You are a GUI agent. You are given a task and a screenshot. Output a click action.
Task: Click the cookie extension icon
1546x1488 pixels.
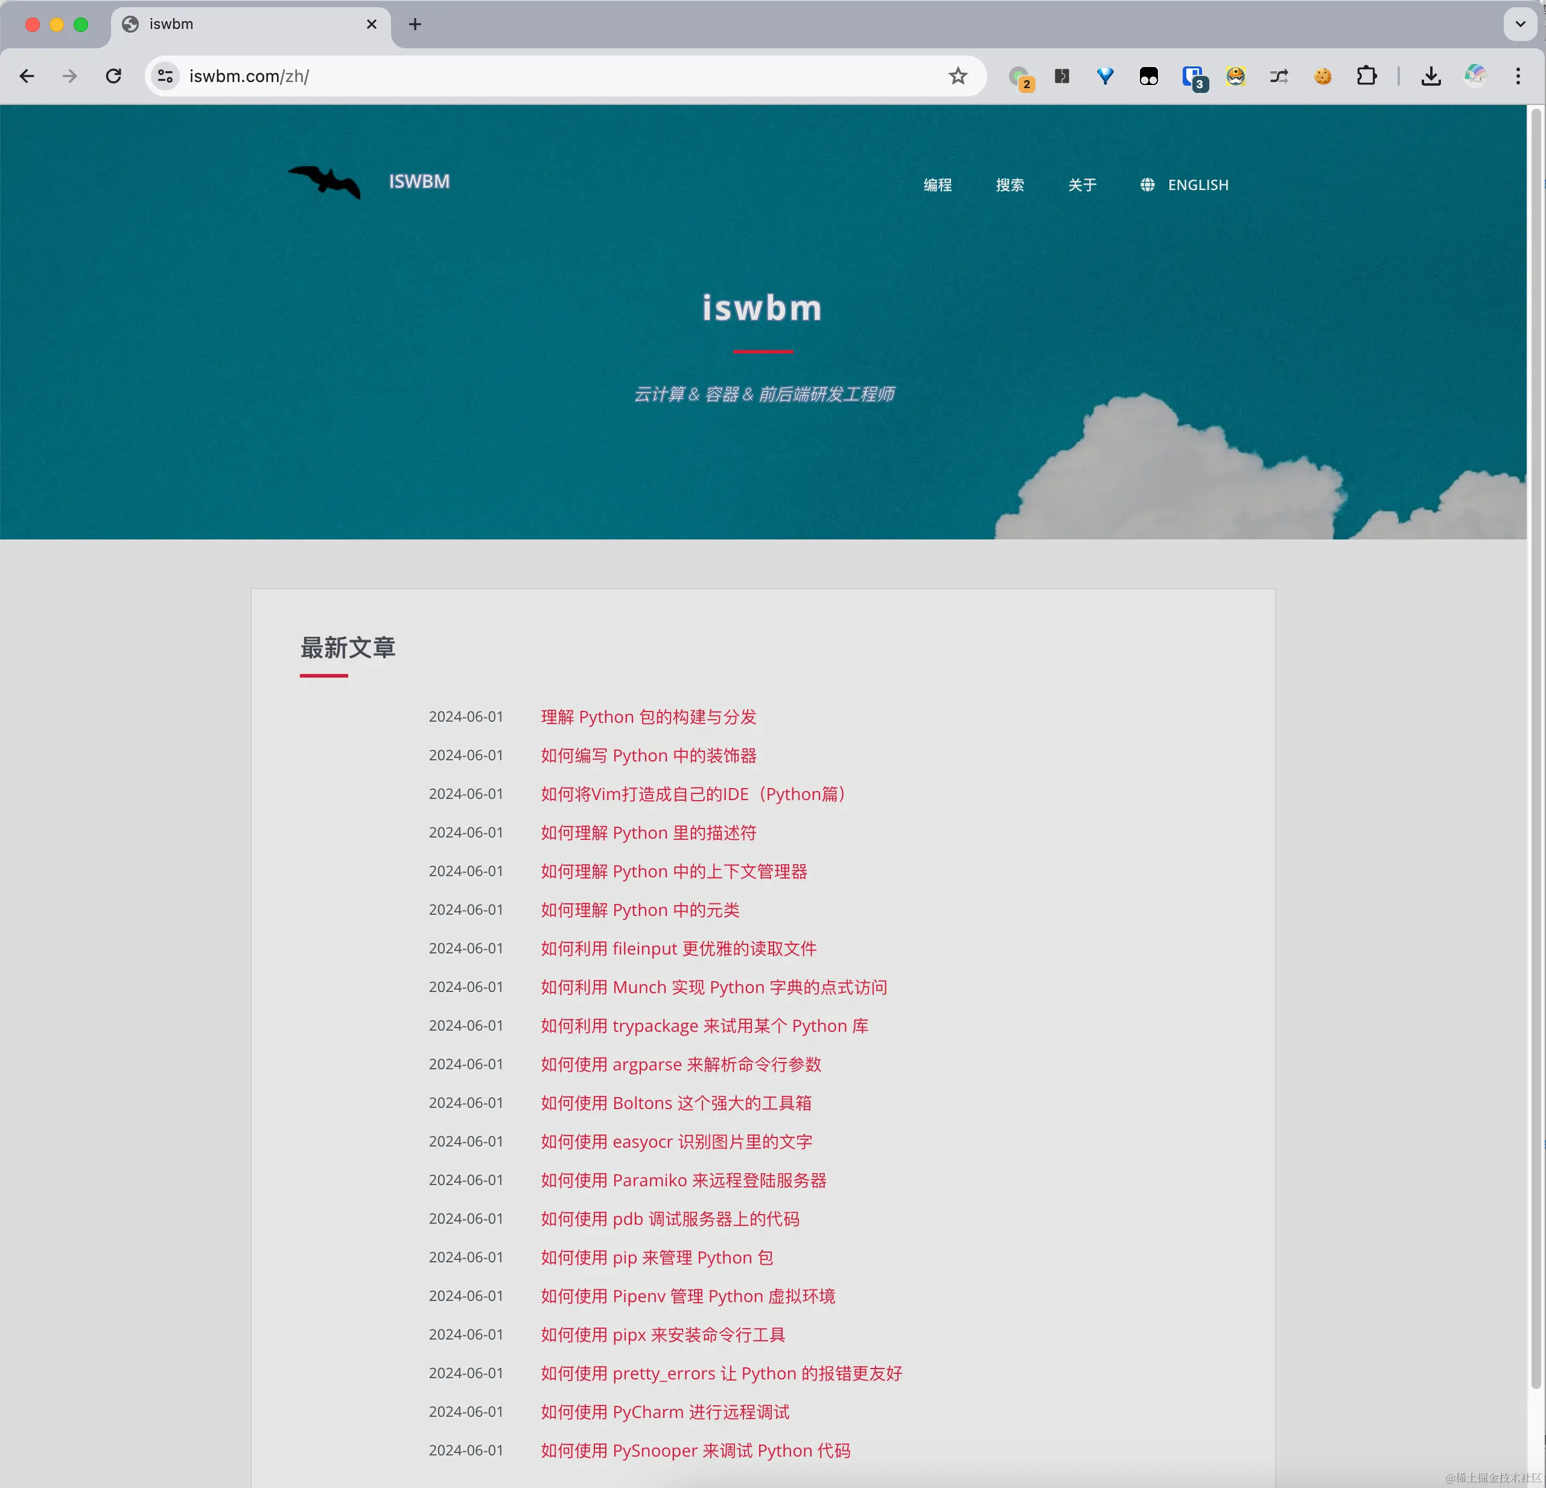pyautogui.click(x=1323, y=75)
